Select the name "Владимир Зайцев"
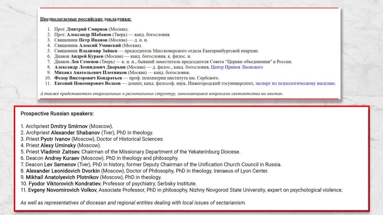The height and width of the screenshot is (215, 383). [98, 51]
